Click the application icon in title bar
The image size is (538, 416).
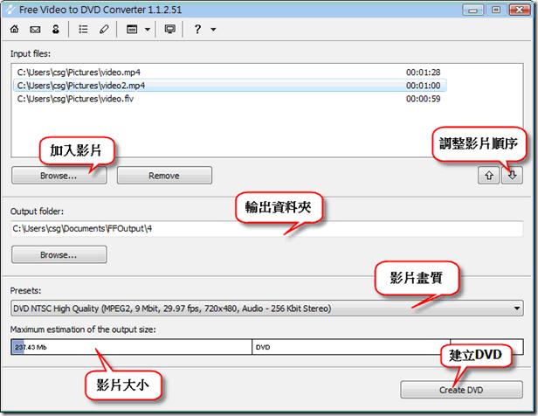tap(10, 10)
